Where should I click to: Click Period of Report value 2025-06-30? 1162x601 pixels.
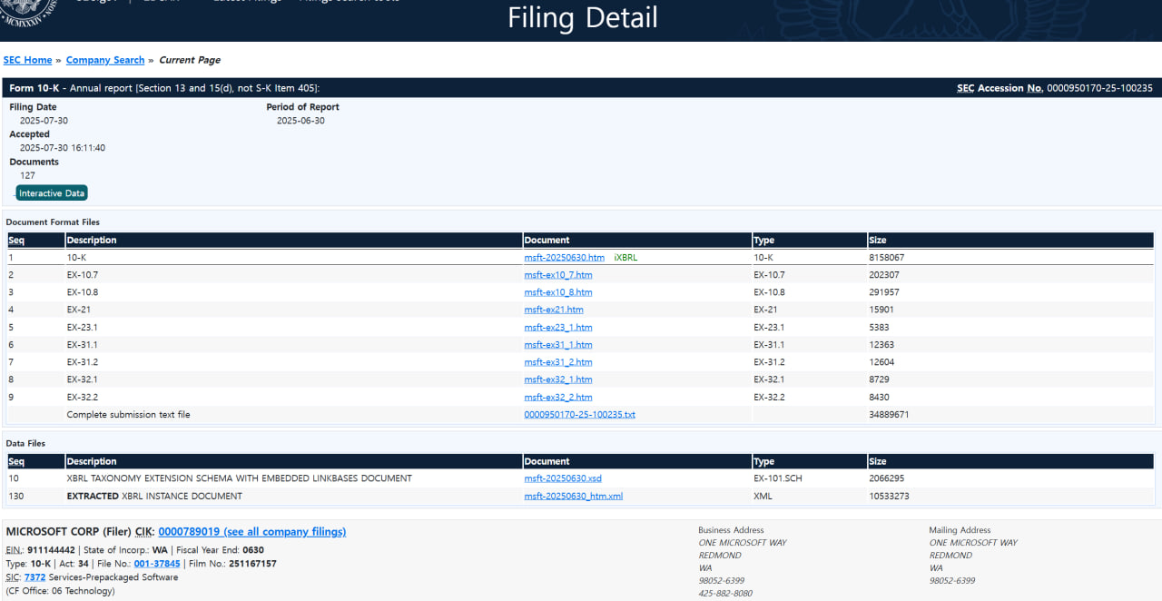coord(300,121)
